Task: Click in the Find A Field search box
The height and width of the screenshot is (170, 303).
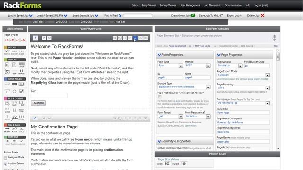Action: [138, 16]
